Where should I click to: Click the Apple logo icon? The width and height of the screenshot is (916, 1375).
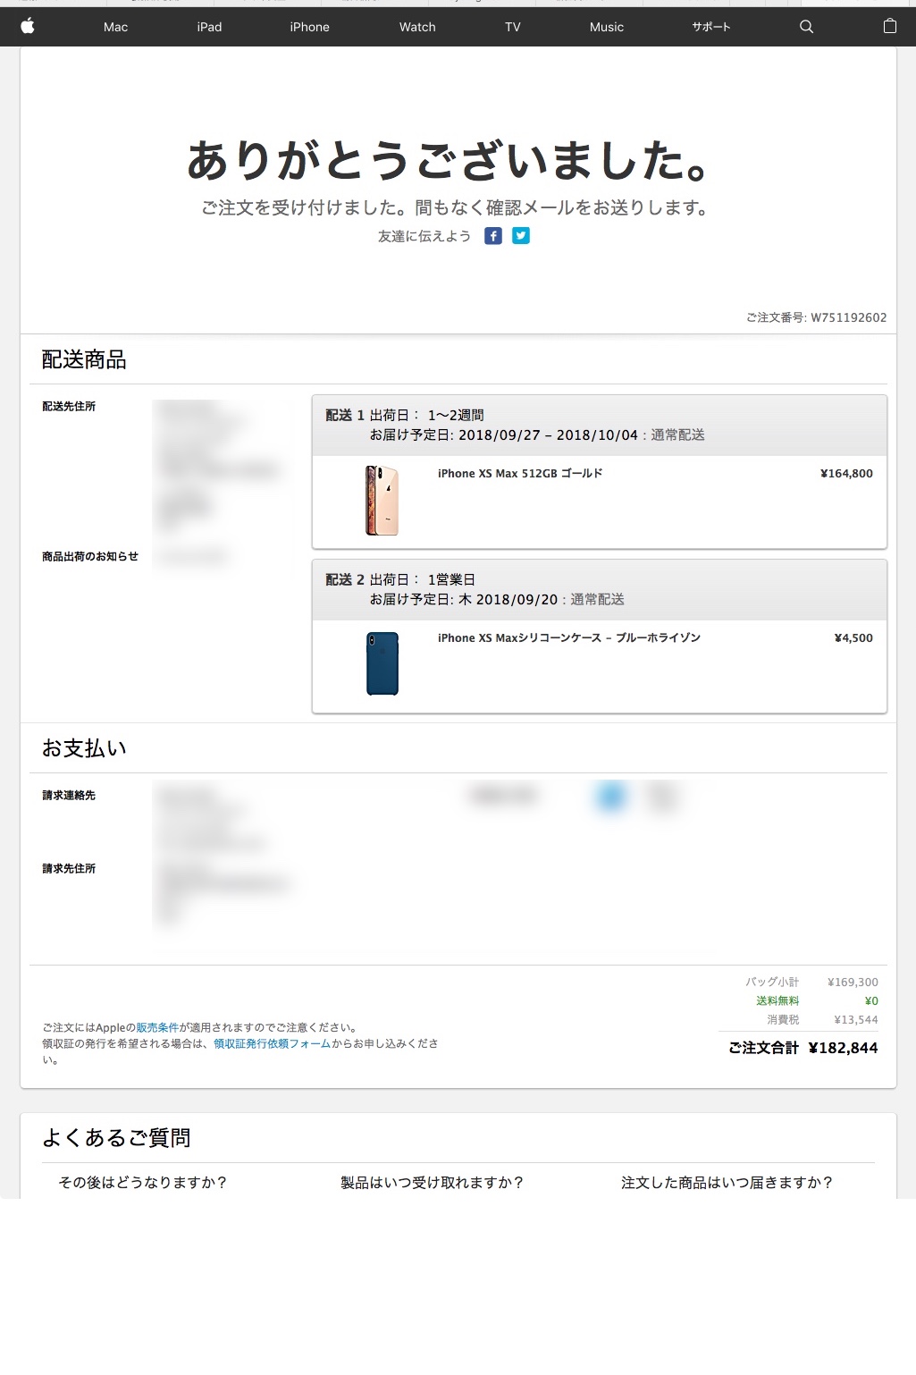pyautogui.click(x=28, y=26)
